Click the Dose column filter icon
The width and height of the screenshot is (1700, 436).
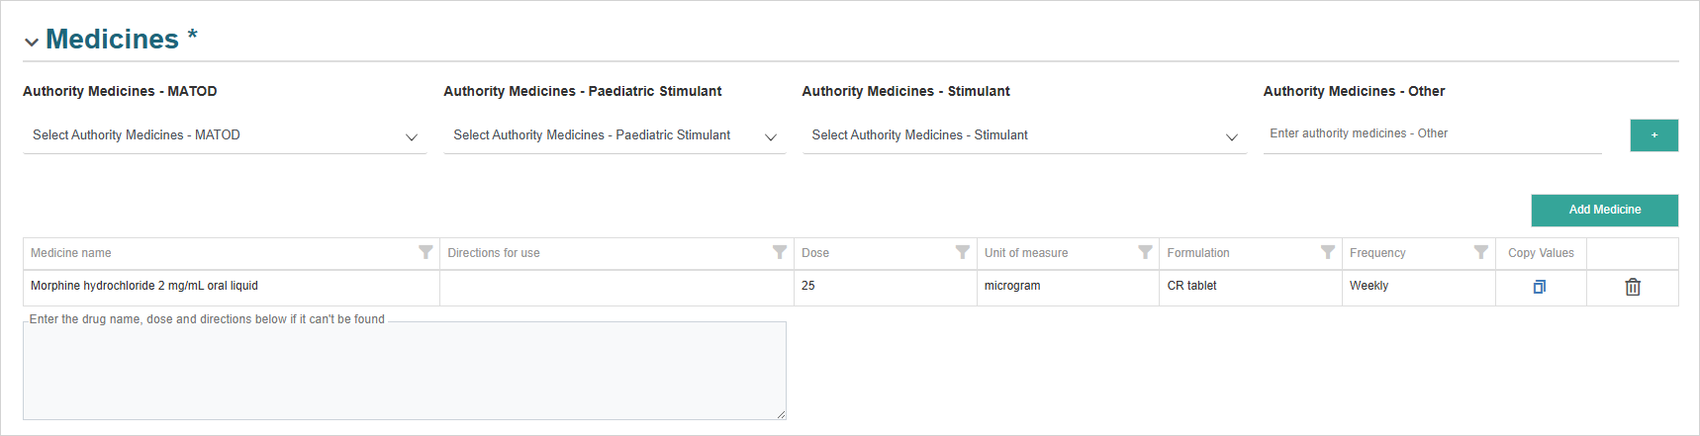(x=962, y=252)
